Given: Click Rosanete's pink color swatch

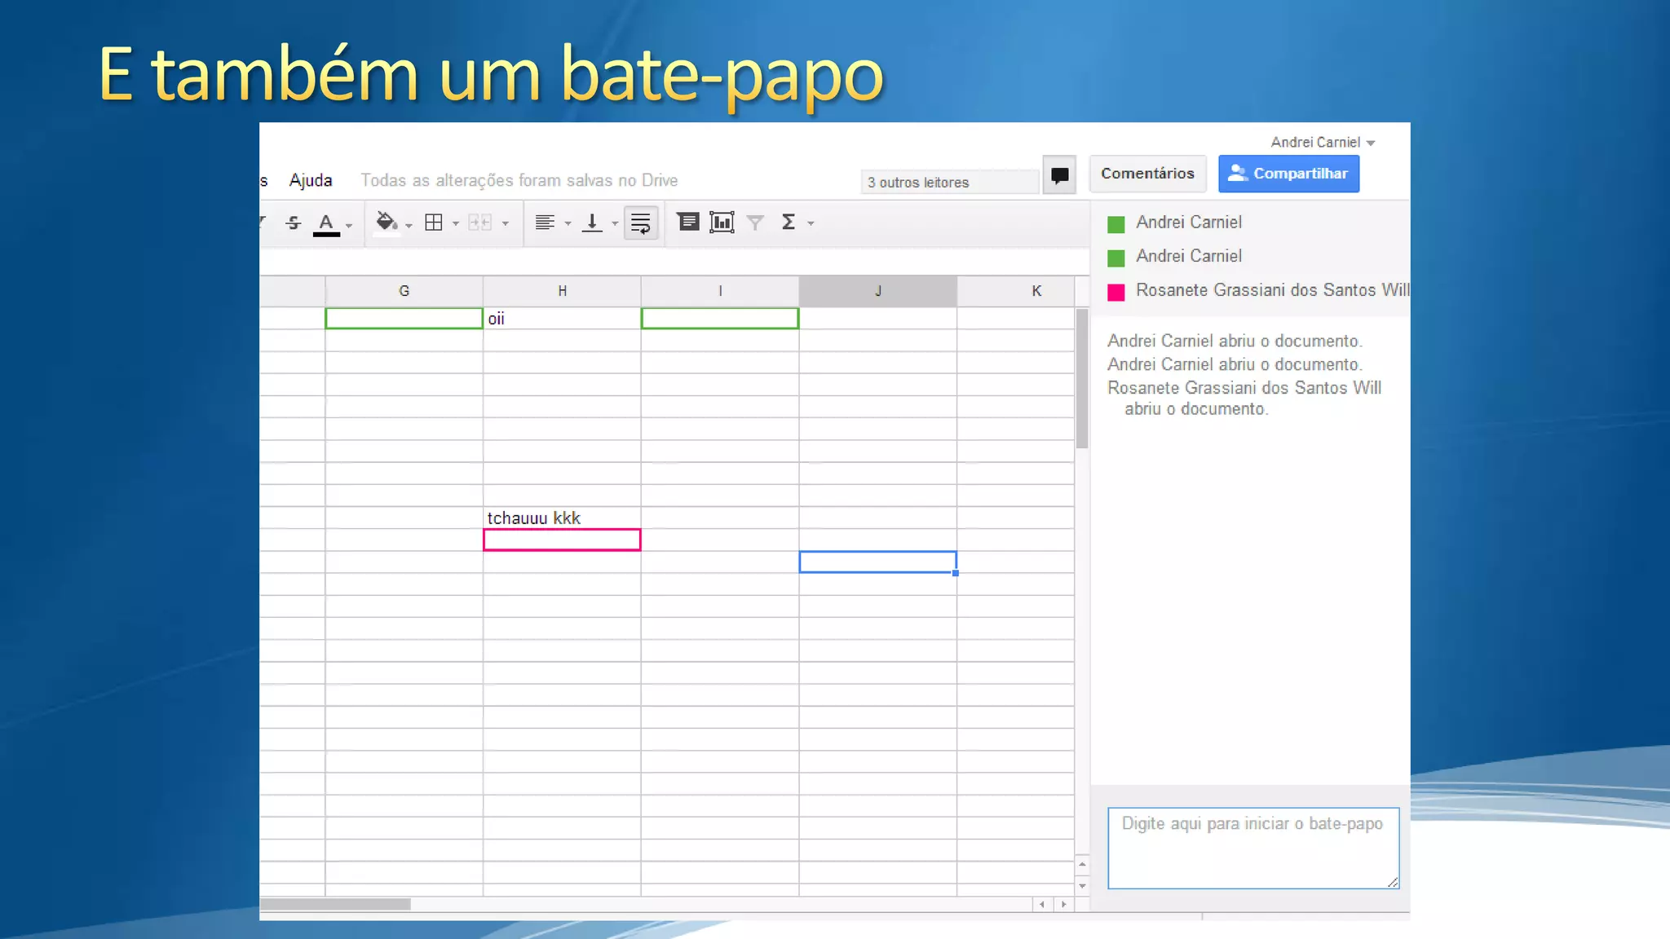Looking at the screenshot, I should pos(1116,292).
